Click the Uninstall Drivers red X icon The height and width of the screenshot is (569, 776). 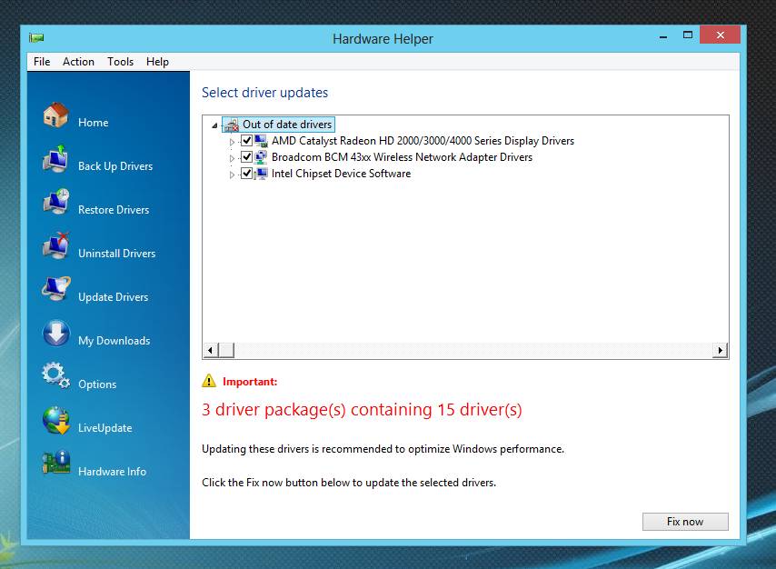coord(56,245)
